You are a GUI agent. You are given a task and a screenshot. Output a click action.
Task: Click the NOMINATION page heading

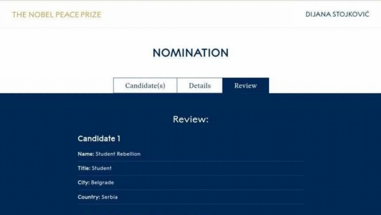click(x=190, y=53)
